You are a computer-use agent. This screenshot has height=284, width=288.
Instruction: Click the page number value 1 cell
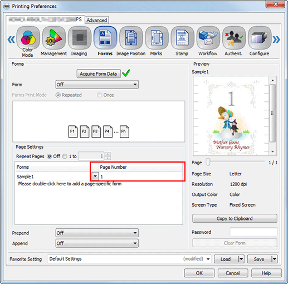[140, 177]
